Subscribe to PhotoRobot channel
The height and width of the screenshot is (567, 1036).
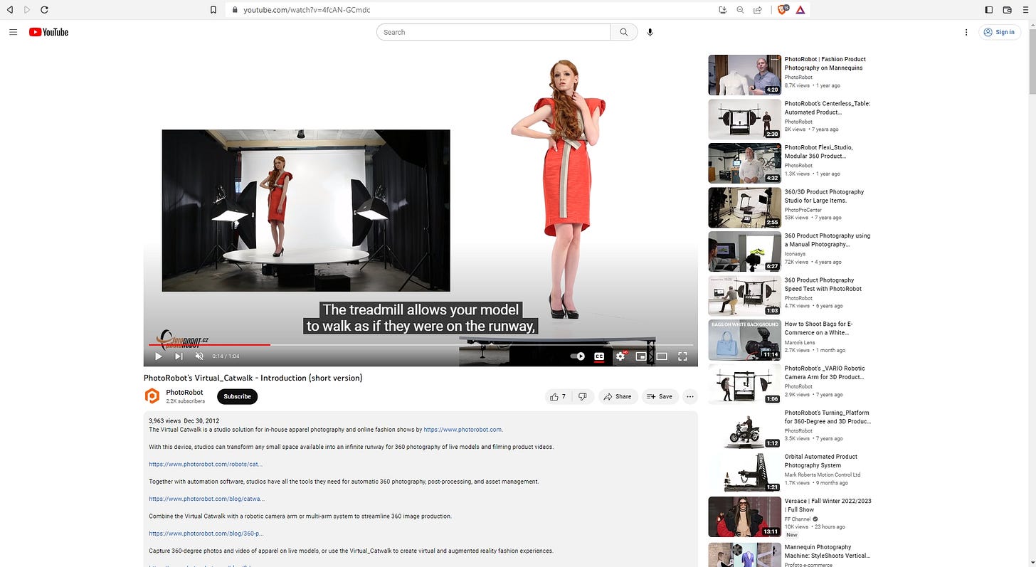[237, 396]
